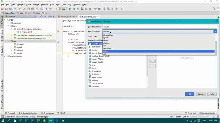Click the dialog Help button
The image size is (220, 123).
[212, 94]
